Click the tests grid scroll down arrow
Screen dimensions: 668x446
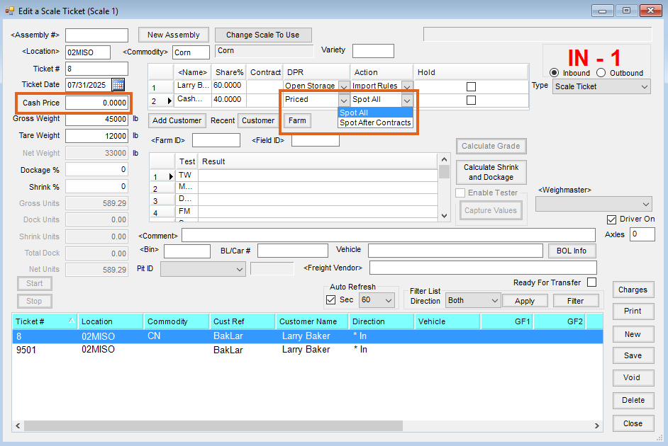(444, 216)
